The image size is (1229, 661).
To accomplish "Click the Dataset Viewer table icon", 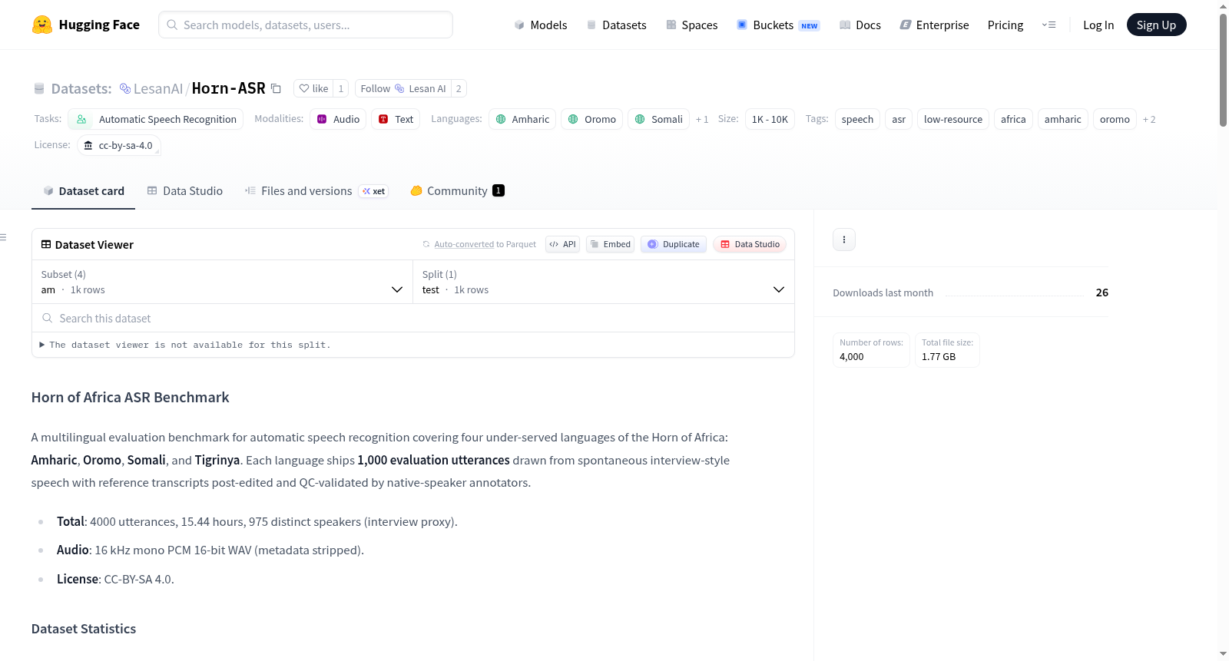I will click(46, 244).
